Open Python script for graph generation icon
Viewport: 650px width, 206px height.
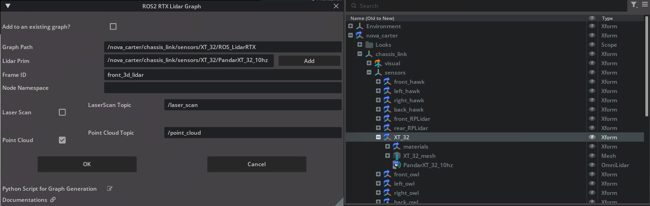pyautogui.click(x=110, y=189)
